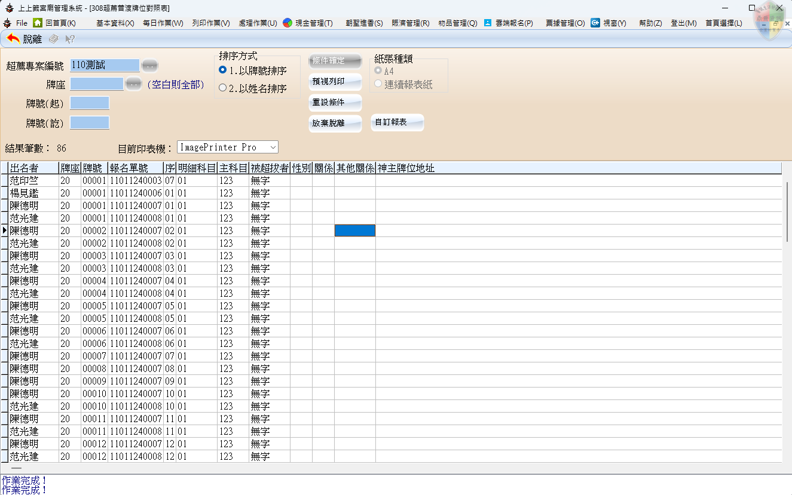The image size is (792, 495).
Task: Click the app icon left of File
Action: (7, 23)
